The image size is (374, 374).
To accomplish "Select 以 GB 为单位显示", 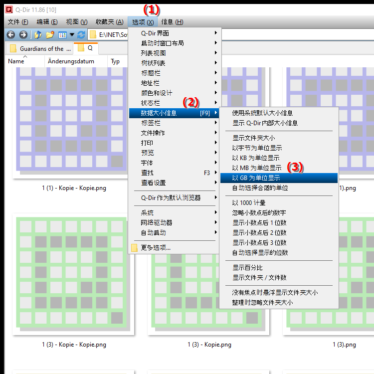I will click(x=279, y=178).
